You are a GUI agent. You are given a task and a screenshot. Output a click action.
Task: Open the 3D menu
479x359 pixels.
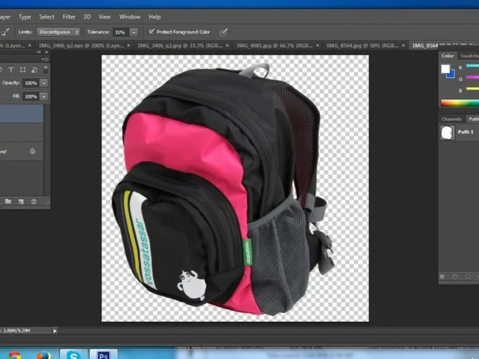[x=87, y=17]
